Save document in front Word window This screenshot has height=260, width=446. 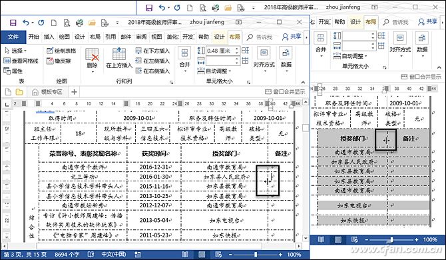[13, 23]
